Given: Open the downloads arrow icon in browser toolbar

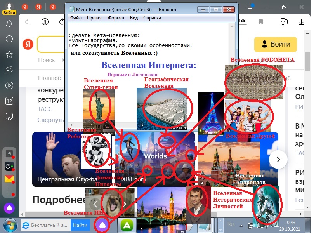Looking at the screenshot, I should [301, 22].
